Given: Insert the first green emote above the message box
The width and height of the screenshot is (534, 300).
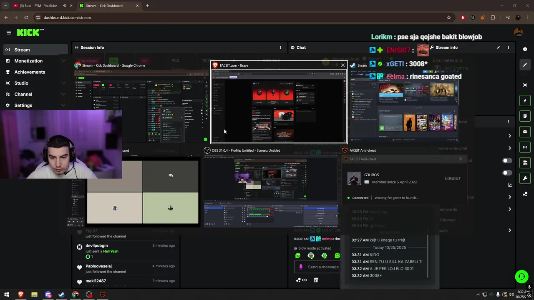Looking at the screenshot, I should point(298,255).
